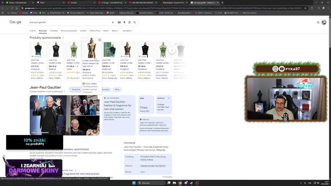Go back with browser back arrow
The height and width of the screenshot is (186, 331).
(x=3, y=8)
